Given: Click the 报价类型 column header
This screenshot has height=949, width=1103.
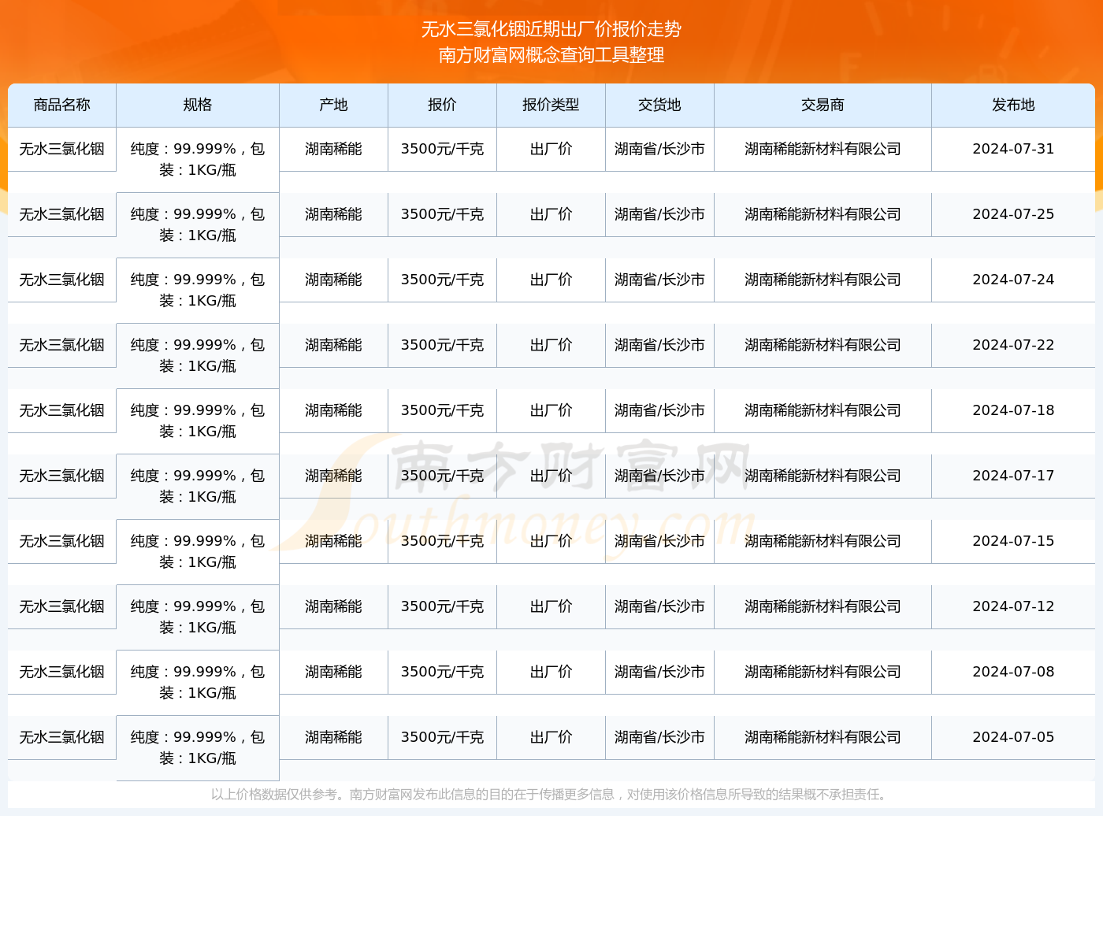Looking at the screenshot, I should click(x=551, y=105).
